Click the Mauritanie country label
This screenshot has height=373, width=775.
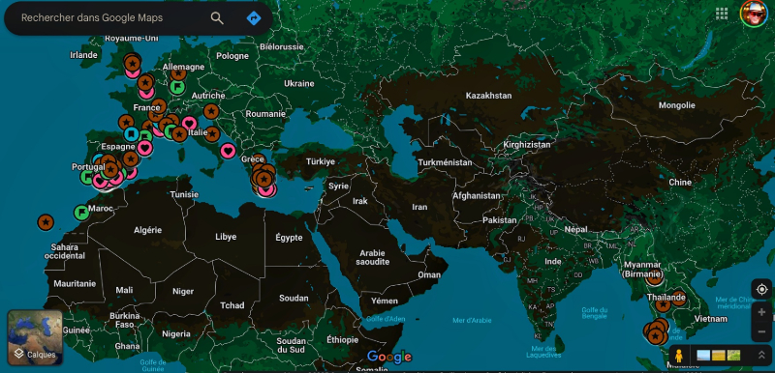click(x=75, y=284)
